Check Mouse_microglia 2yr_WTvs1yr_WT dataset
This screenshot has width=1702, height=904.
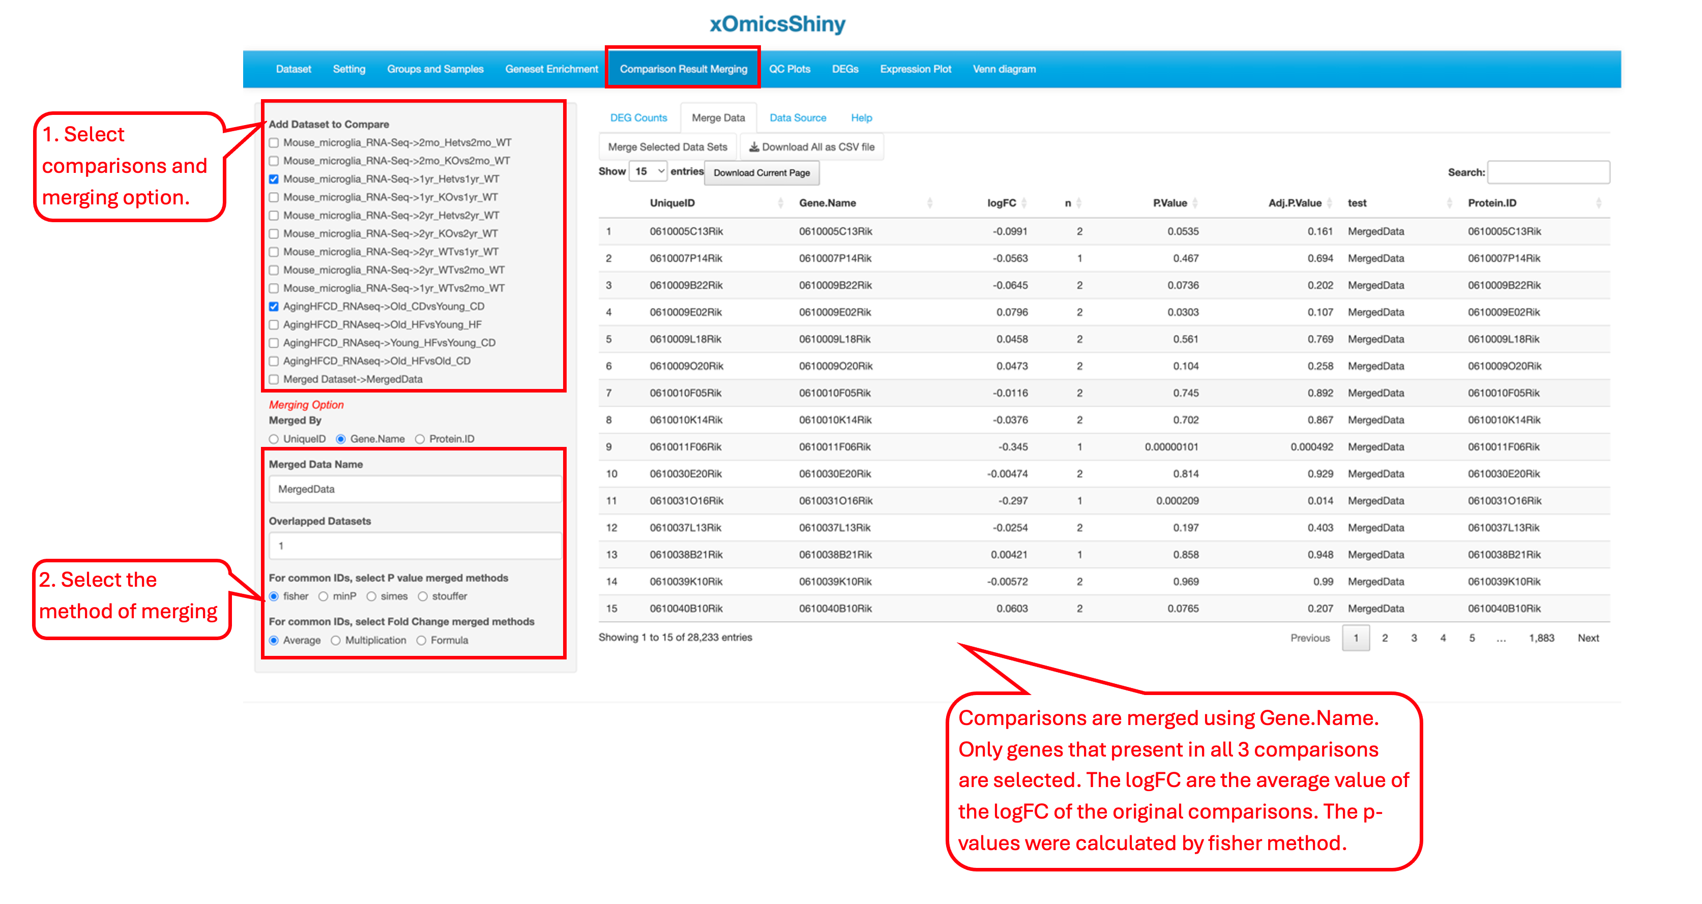[274, 252]
